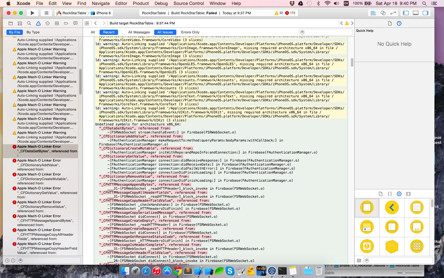This screenshot has height=278, width=444.
Task: Show the Code Snippet library
Action: tap(390, 194)
